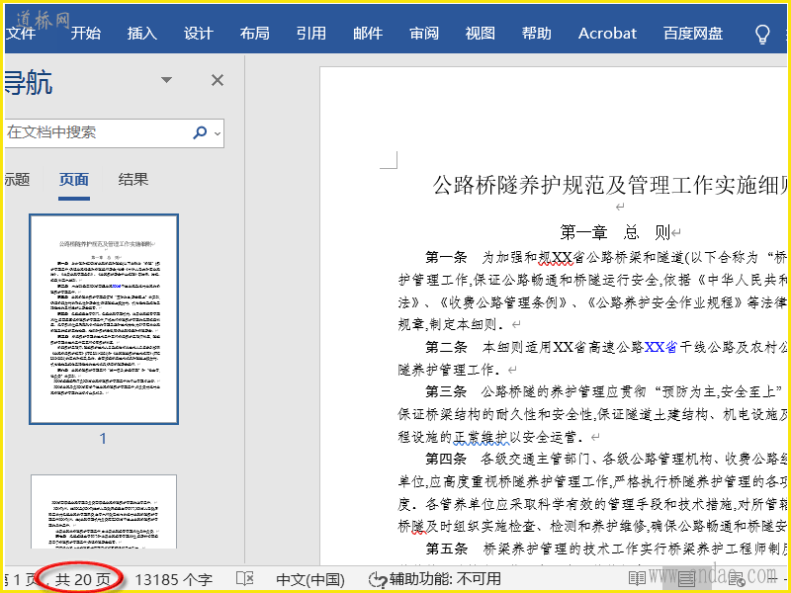Viewport: 791px width, 593px height.
Task: Click the accessibility checker icon in status bar
Action: click(377, 579)
